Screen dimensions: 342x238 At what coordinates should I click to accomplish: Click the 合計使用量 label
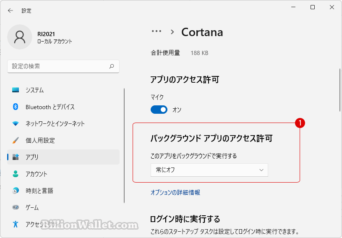(165, 53)
